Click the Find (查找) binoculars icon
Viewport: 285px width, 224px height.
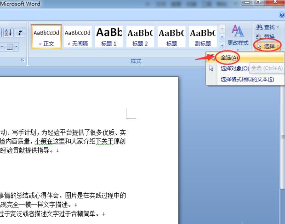(260, 28)
